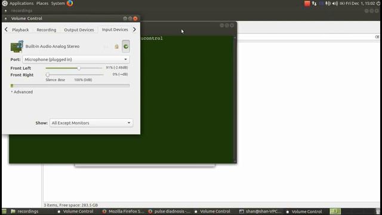This screenshot has width=382, height=215.
Task: Click the microphone input tray icon
Action: 328,4
